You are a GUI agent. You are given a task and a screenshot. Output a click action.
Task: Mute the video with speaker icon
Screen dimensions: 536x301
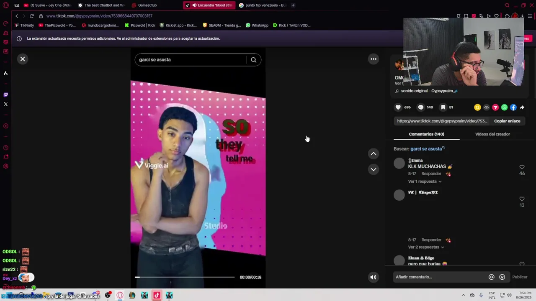coord(373,277)
